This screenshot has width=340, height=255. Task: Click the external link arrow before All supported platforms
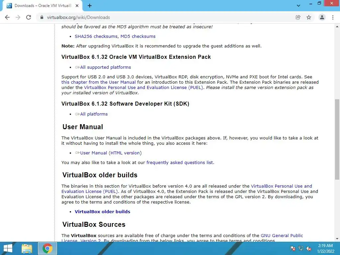click(77, 67)
